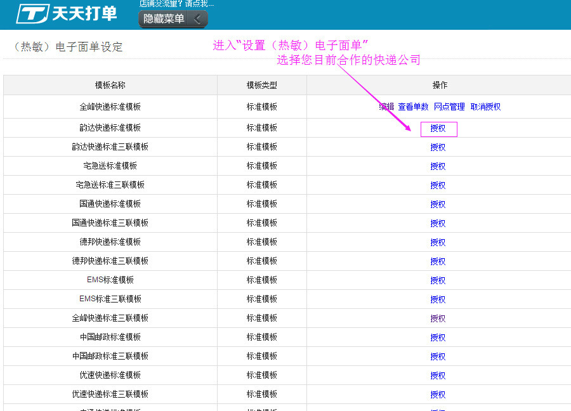The image size is (571, 411).
Task: Select the 韵达快递标准模板 name cell
Action: [110, 127]
